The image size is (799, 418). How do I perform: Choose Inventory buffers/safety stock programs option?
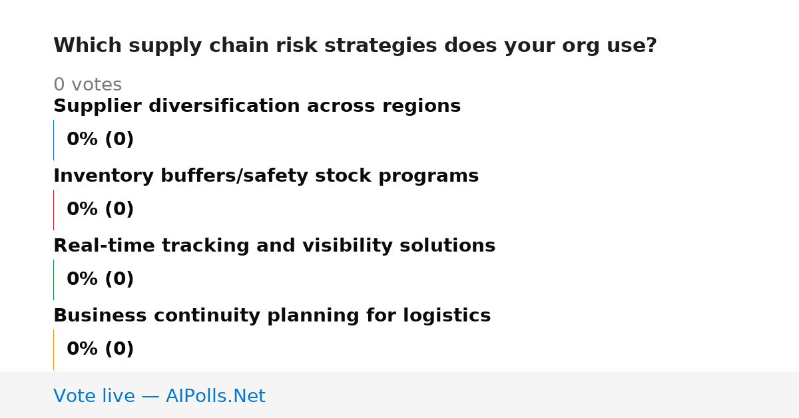click(266, 176)
